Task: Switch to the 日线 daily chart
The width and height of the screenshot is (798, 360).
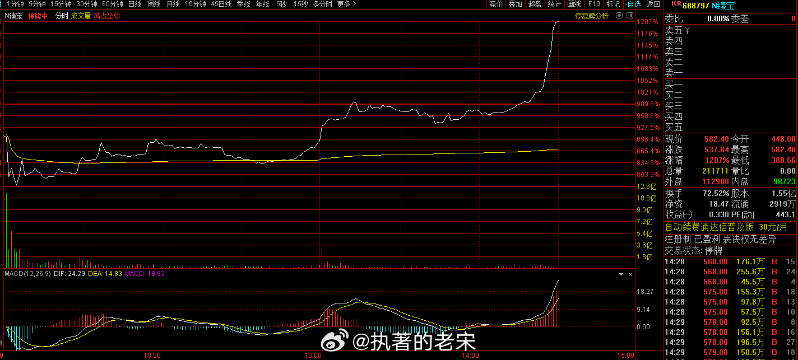Action: tap(134, 4)
